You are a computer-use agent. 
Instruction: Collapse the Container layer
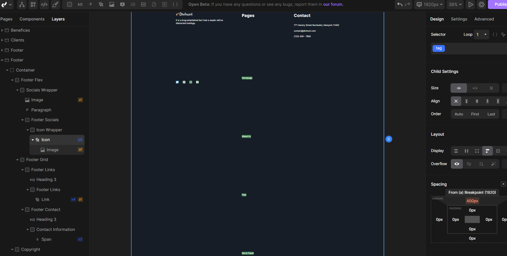[x=7, y=70]
